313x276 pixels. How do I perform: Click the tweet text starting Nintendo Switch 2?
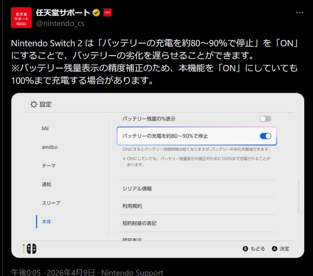click(x=155, y=62)
